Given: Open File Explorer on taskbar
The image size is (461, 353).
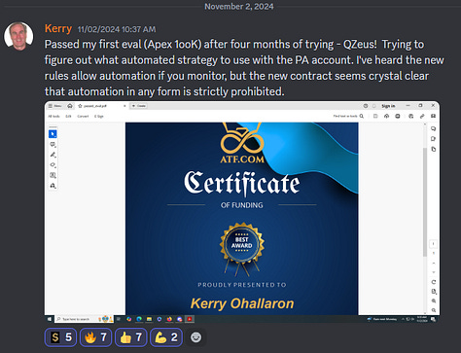Looking at the screenshot, I should pyautogui.click(x=149, y=319).
